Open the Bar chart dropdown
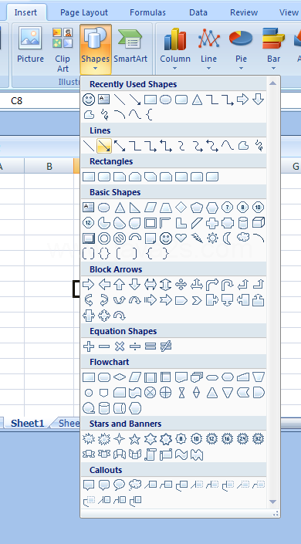301x544 pixels. (x=273, y=49)
